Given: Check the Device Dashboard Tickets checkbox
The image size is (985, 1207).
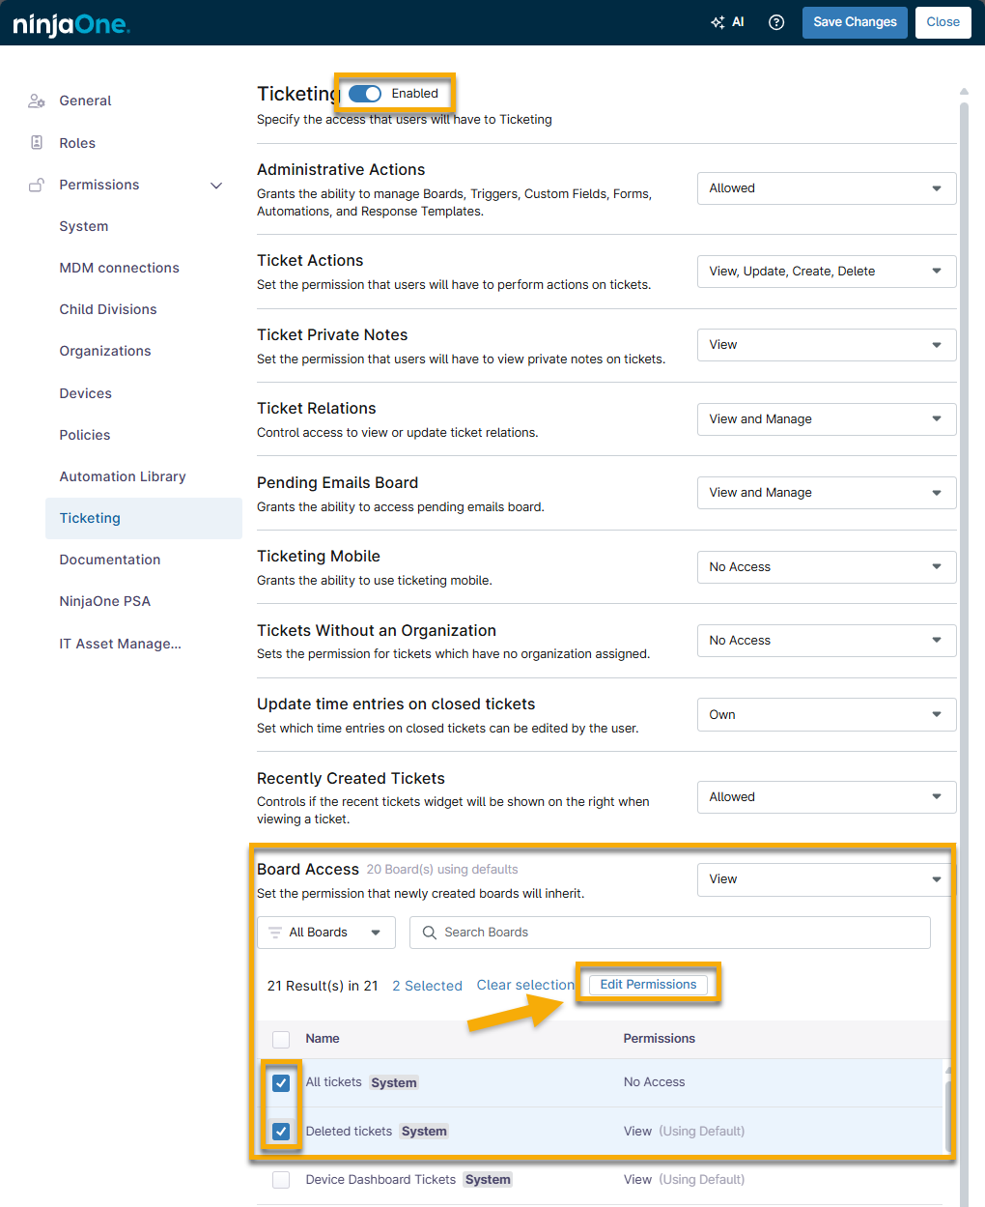Looking at the screenshot, I should (x=281, y=1180).
